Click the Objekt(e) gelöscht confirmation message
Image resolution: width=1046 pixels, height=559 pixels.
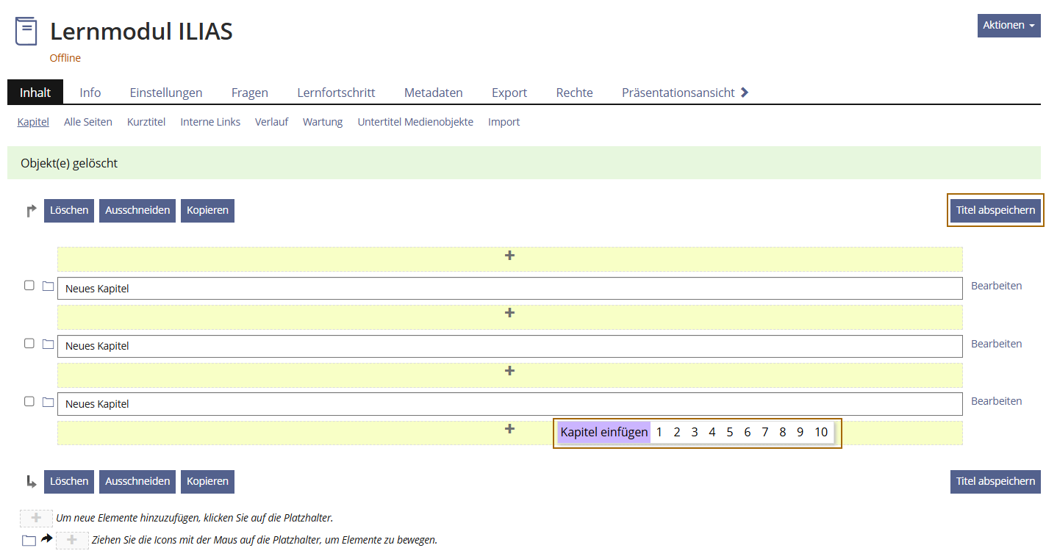524,163
